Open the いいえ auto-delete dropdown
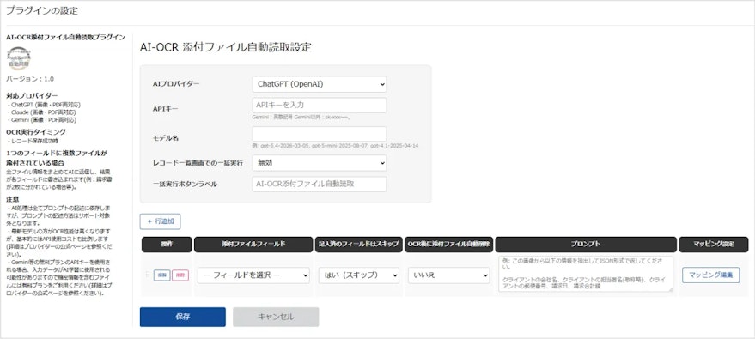The height and width of the screenshot is (339, 755). [x=448, y=275]
